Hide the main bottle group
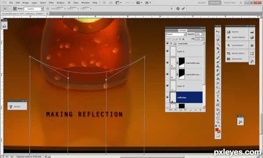263x158 pixels. coord(167,43)
